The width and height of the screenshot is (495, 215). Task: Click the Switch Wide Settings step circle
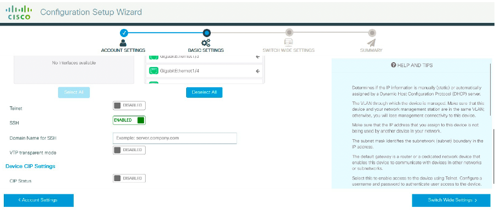click(x=289, y=32)
